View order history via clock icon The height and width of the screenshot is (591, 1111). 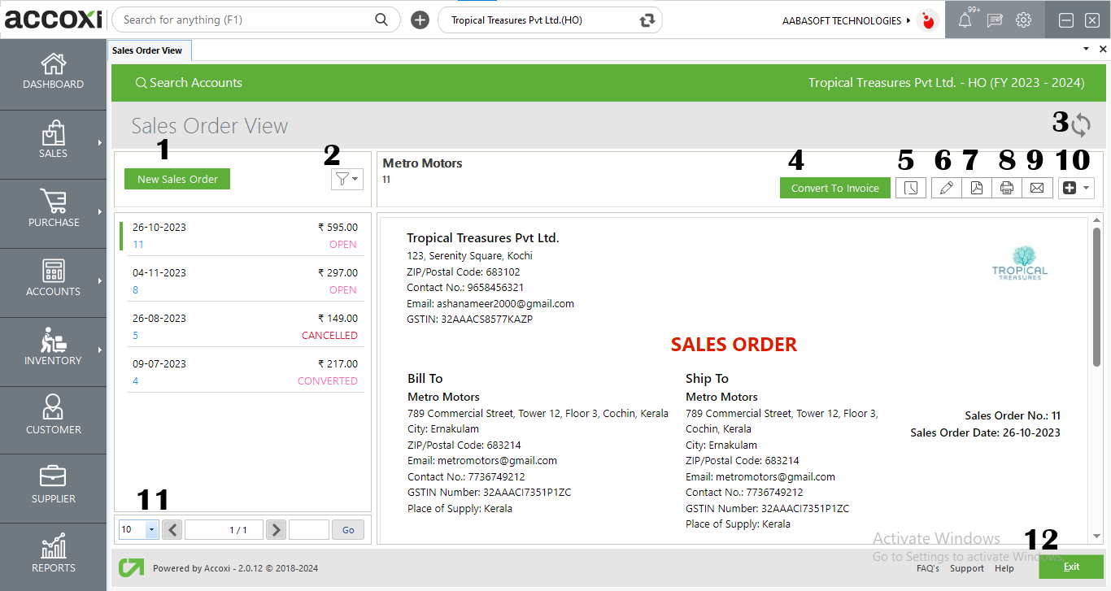pyautogui.click(x=911, y=187)
